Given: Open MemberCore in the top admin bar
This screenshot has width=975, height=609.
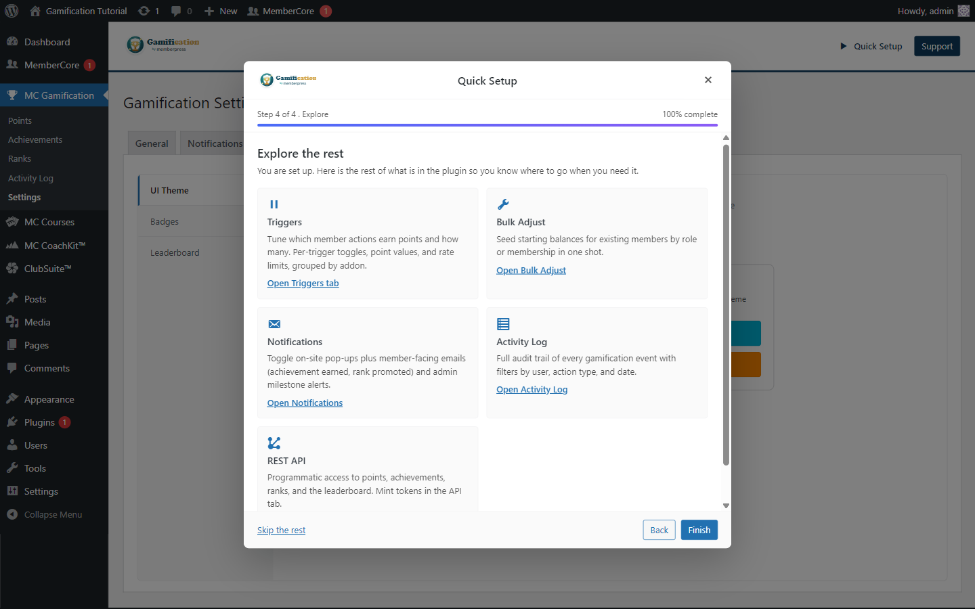Looking at the screenshot, I should click(x=289, y=11).
